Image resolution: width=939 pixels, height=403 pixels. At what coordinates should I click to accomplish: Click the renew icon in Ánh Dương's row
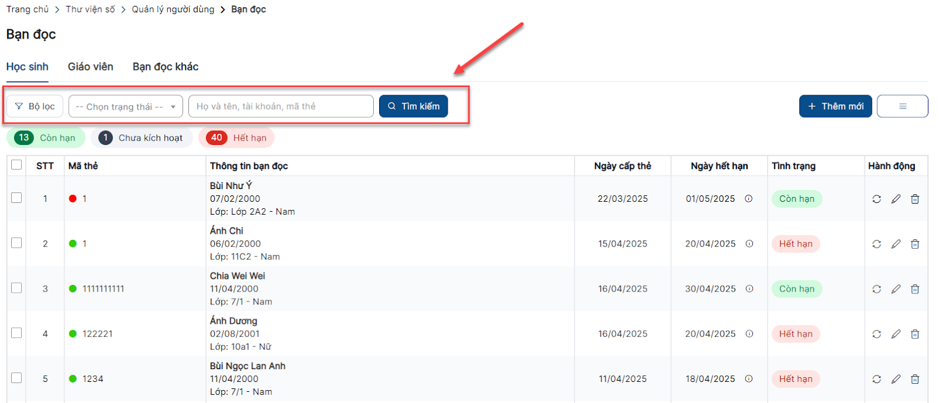point(876,334)
